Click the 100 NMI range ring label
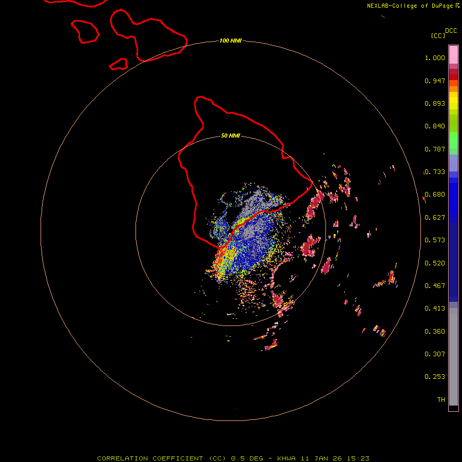The width and height of the screenshot is (462, 462). pos(230,41)
